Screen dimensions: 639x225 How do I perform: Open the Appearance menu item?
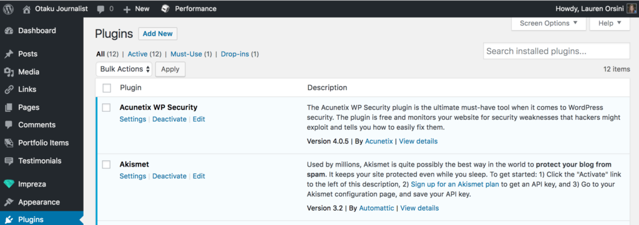(x=39, y=202)
